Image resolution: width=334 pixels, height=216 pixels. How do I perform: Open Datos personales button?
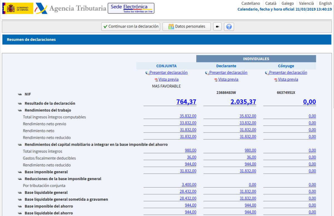tap(187, 26)
